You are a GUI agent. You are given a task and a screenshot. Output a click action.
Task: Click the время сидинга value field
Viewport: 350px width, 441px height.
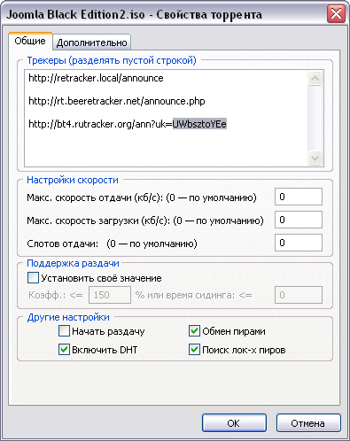pyautogui.click(x=299, y=295)
